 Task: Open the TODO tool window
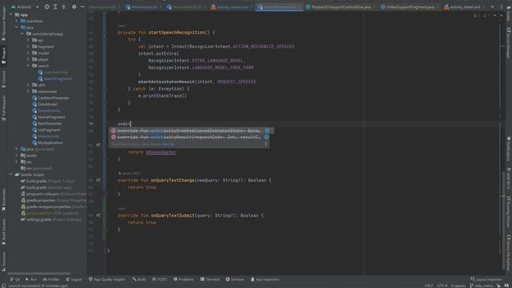click(159, 279)
